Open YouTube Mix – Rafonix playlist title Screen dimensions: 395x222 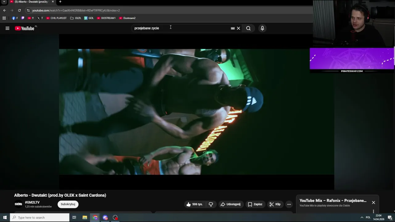[333, 201]
